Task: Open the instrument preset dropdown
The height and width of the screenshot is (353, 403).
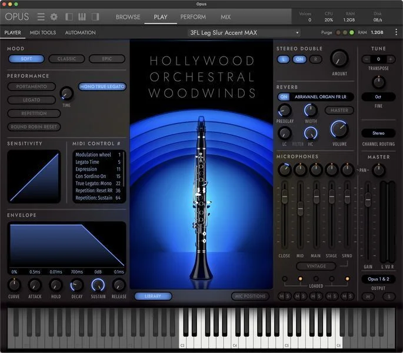Action: (x=244, y=32)
